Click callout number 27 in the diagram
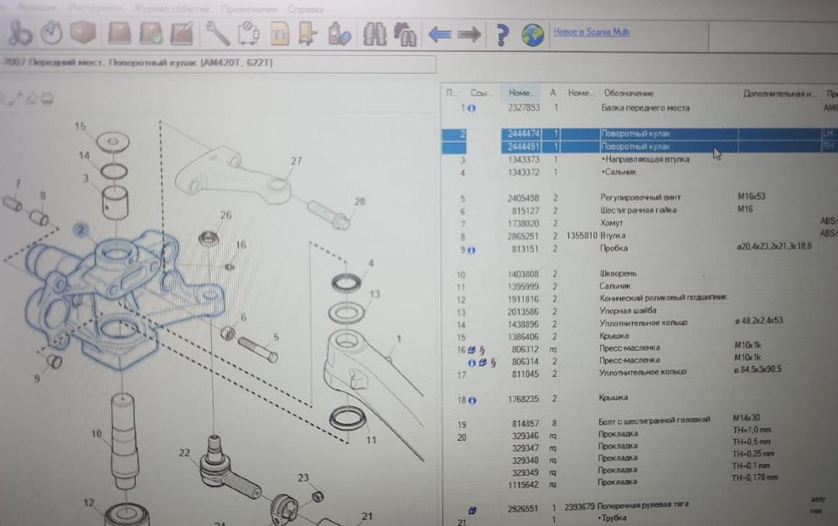Image resolution: width=838 pixels, height=526 pixels. 296,161
